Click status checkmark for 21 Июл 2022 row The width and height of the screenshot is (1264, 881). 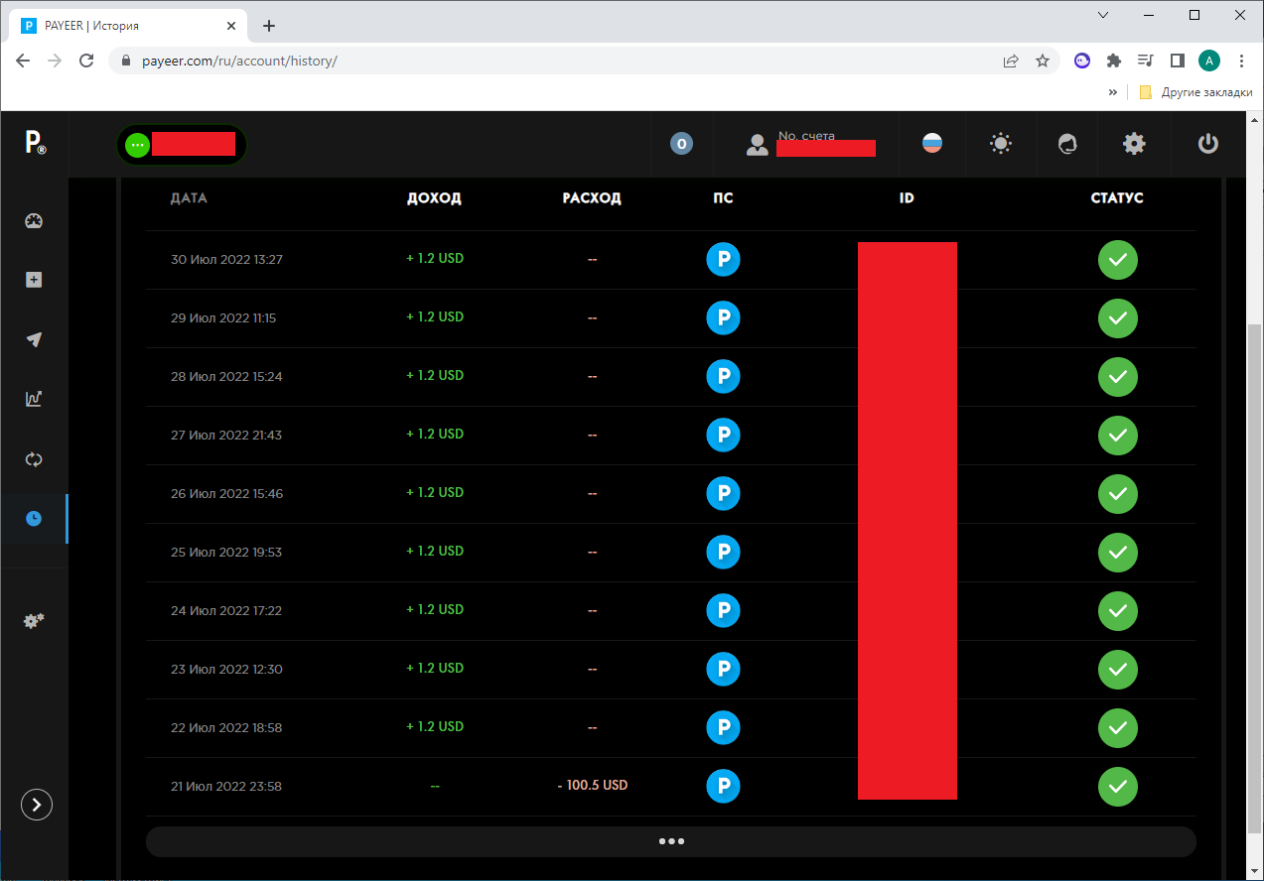(x=1118, y=787)
